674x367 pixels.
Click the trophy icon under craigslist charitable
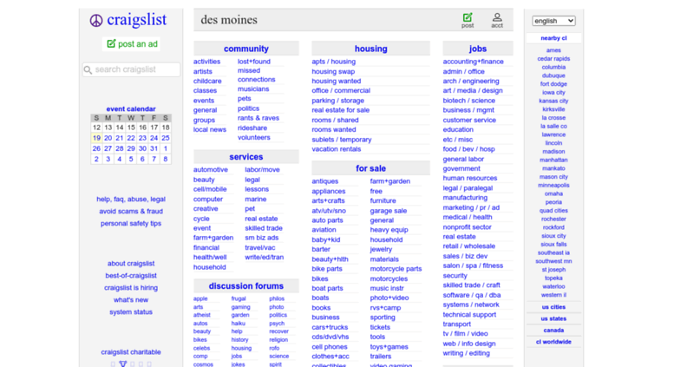point(123,364)
